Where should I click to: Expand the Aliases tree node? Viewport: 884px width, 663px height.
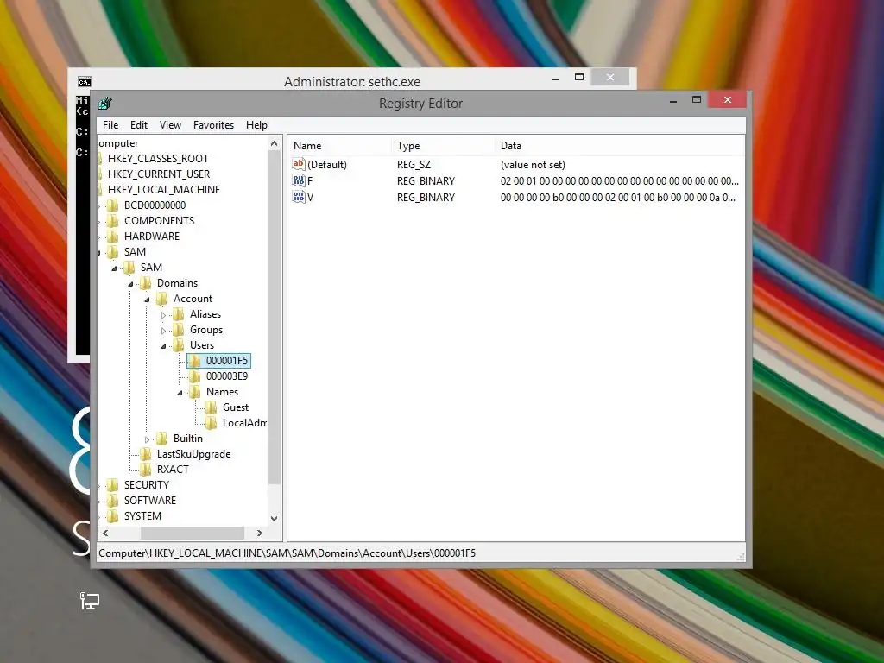click(x=163, y=315)
